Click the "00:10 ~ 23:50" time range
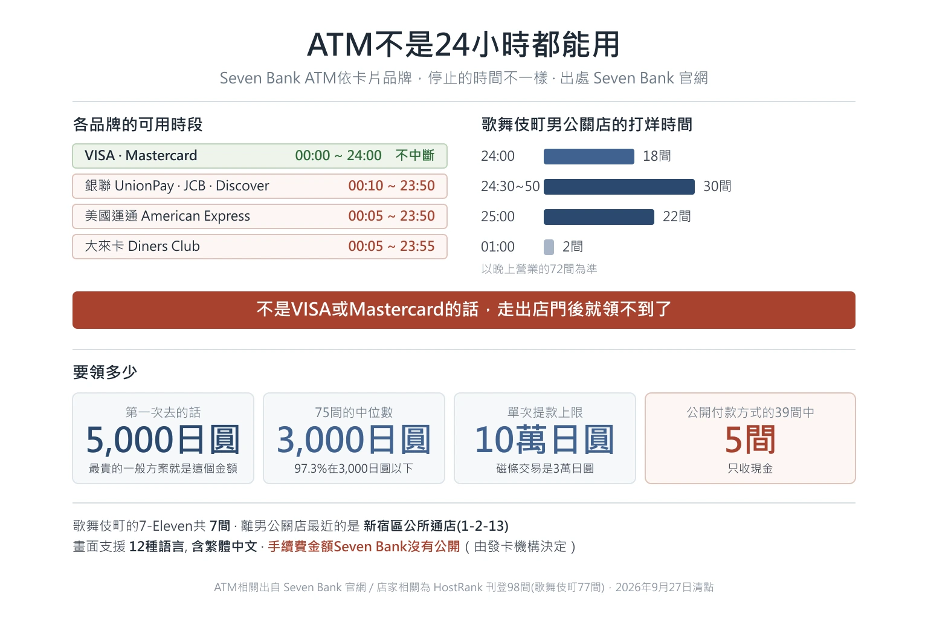 click(391, 186)
